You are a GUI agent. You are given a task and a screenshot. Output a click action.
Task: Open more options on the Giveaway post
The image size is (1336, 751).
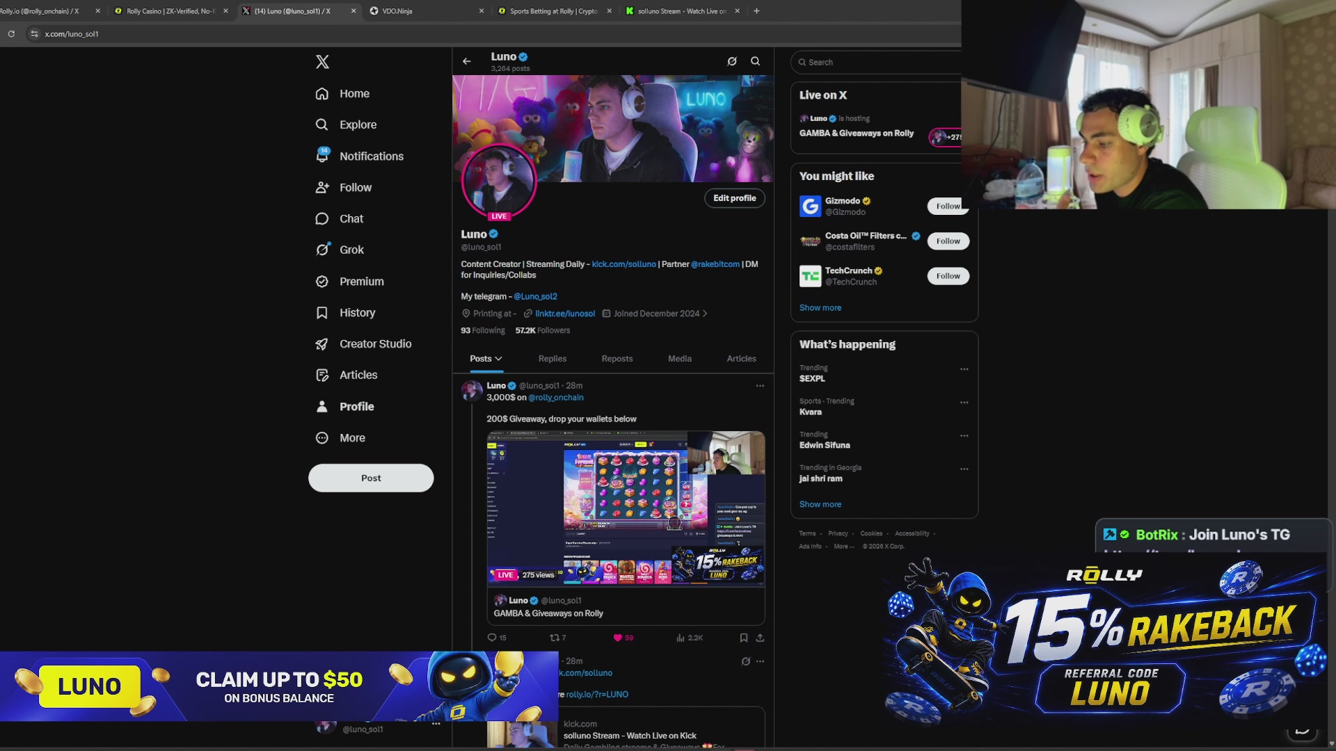pyautogui.click(x=760, y=386)
